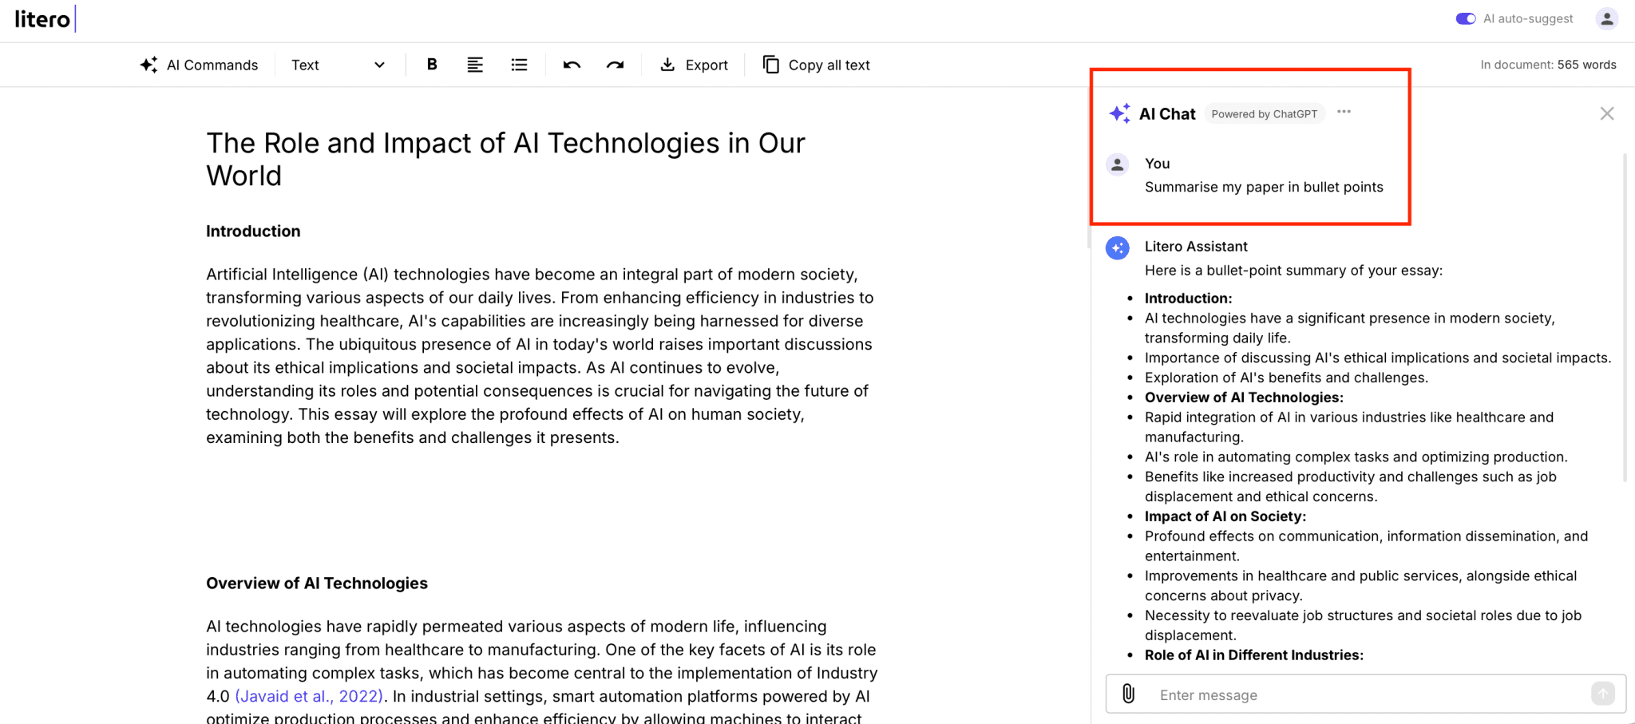Click Export in the toolbar
The height and width of the screenshot is (724, 1635).
[694, 65]
